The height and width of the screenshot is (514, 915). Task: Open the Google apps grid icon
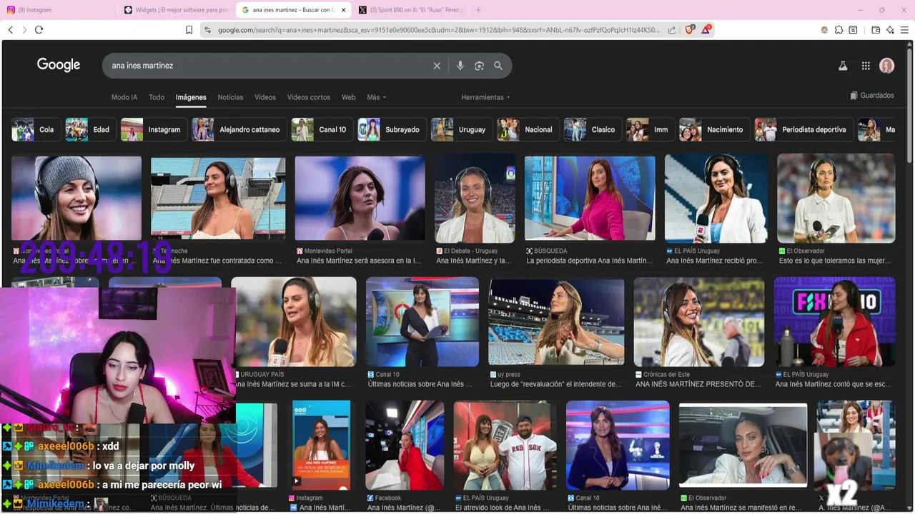click(x=866, y=66)
